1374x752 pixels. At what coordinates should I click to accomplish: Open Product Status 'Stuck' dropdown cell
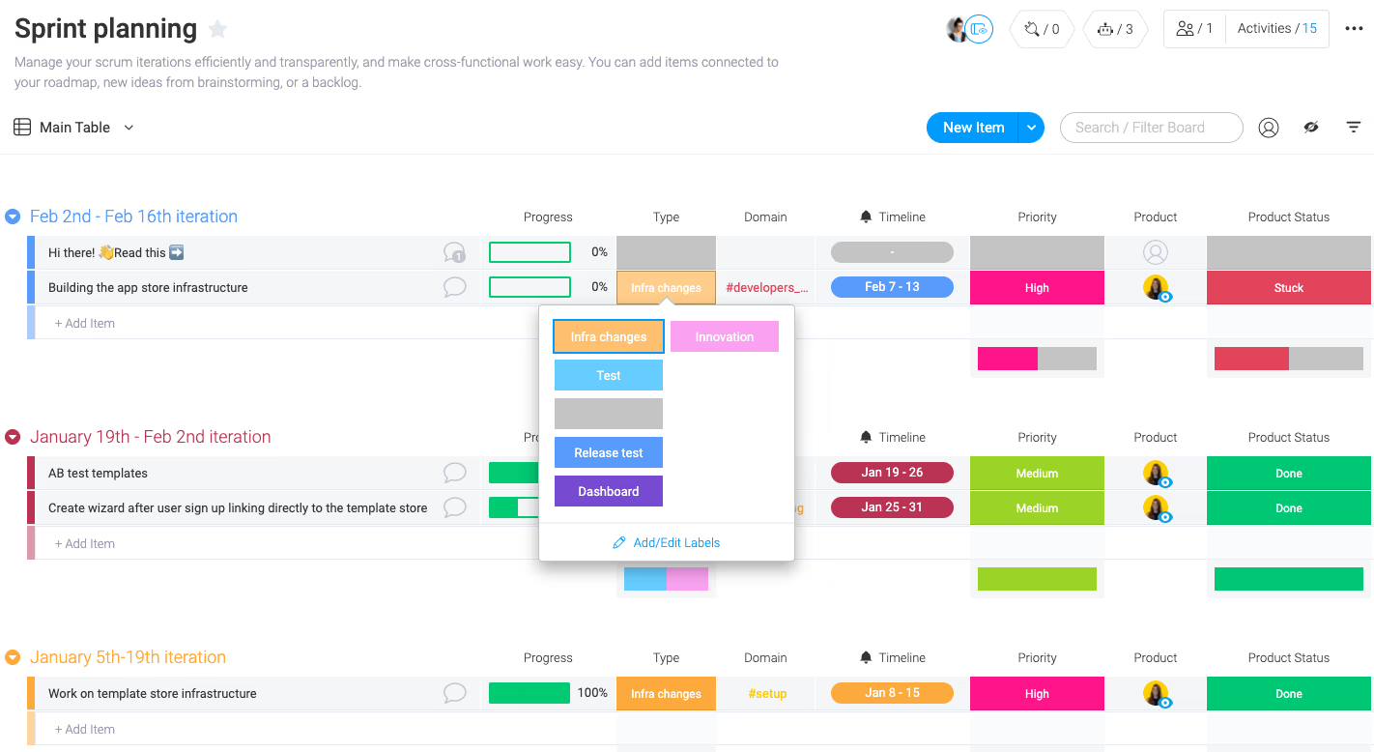pos(1288,288)
